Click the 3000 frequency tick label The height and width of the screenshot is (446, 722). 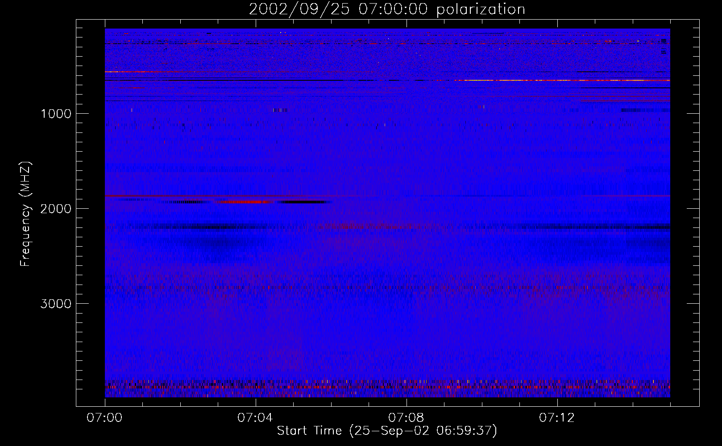coord(56,304)
